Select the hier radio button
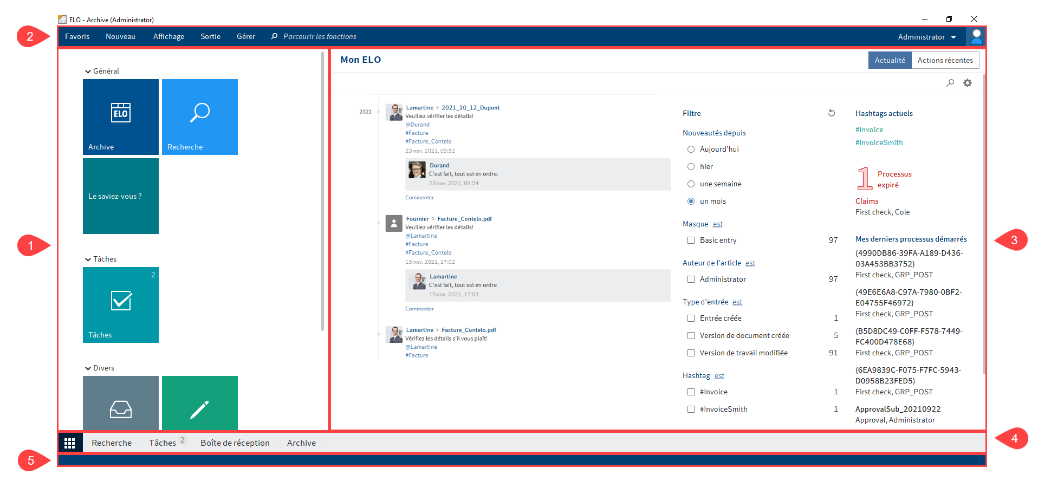 691,166
